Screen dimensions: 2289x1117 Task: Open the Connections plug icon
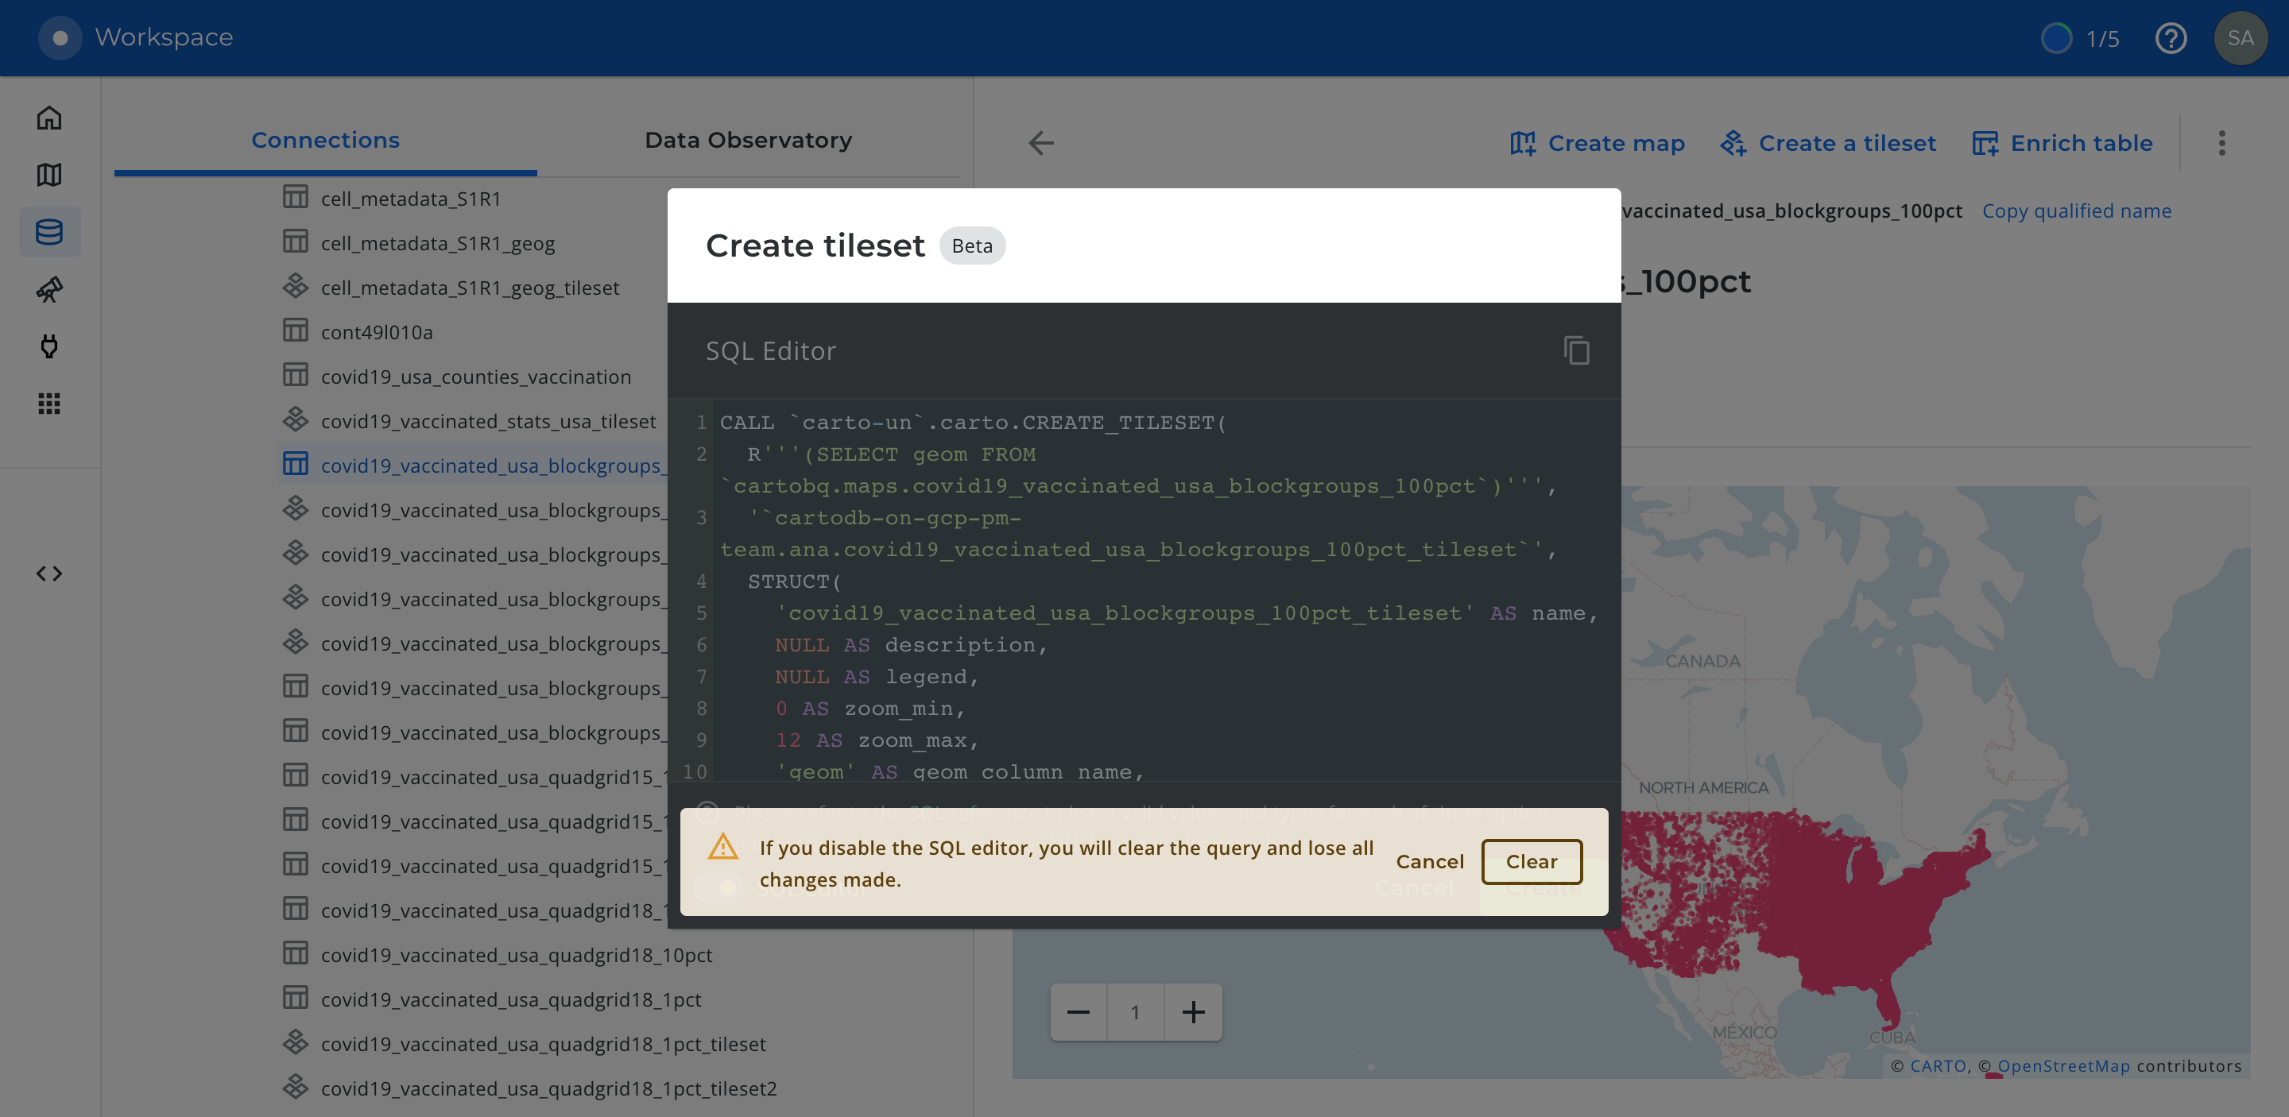(48, 346)
